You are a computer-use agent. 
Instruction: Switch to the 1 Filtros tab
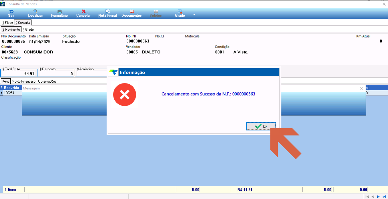[x=7, y=22]
